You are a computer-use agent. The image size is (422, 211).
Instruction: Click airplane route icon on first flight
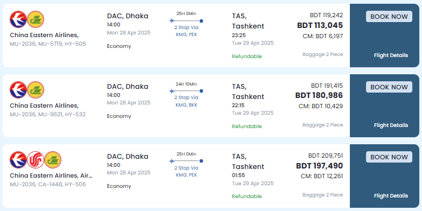tap(172, 20)
